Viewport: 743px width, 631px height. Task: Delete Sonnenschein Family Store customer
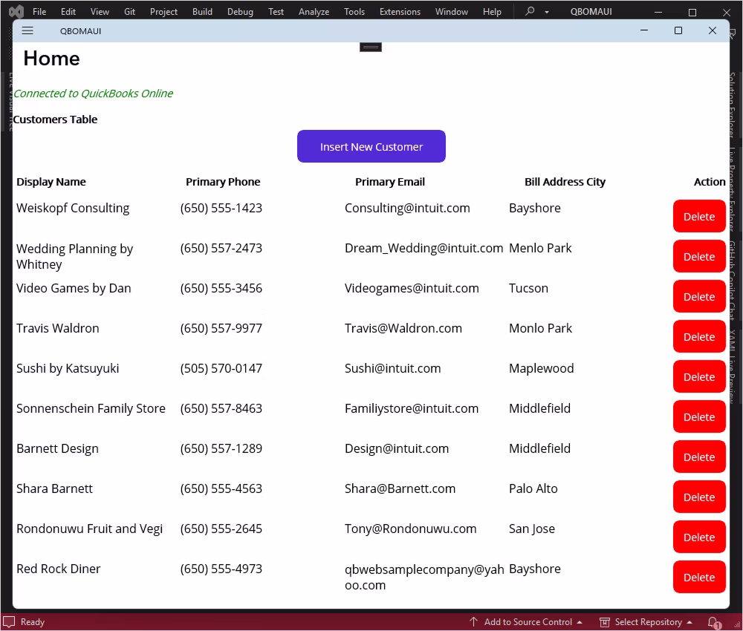click(x=699, y=416)
